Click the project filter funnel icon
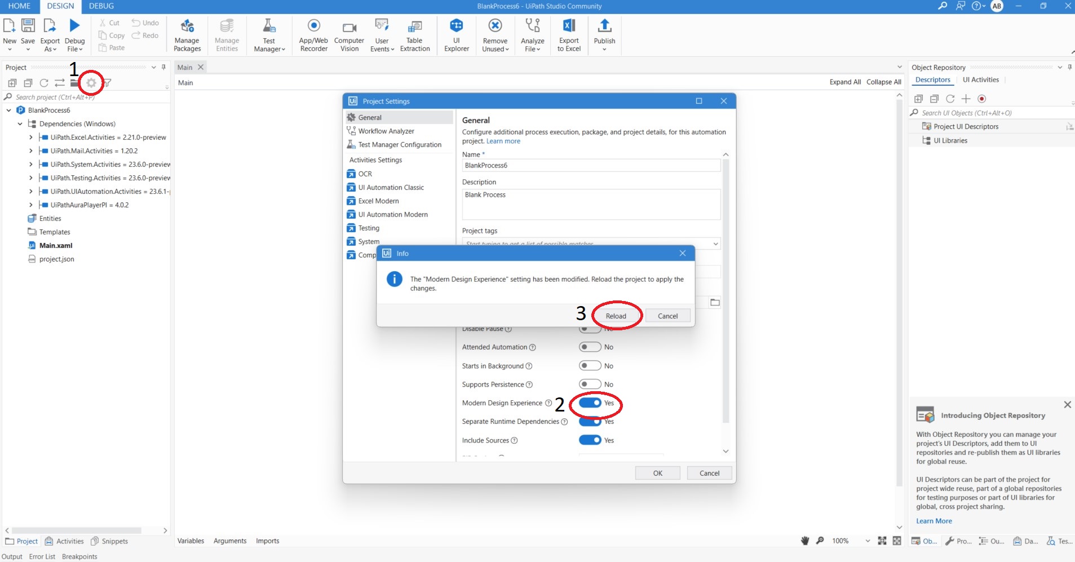This screenshot has height=562, width=1075. click(x=107, y=83)
